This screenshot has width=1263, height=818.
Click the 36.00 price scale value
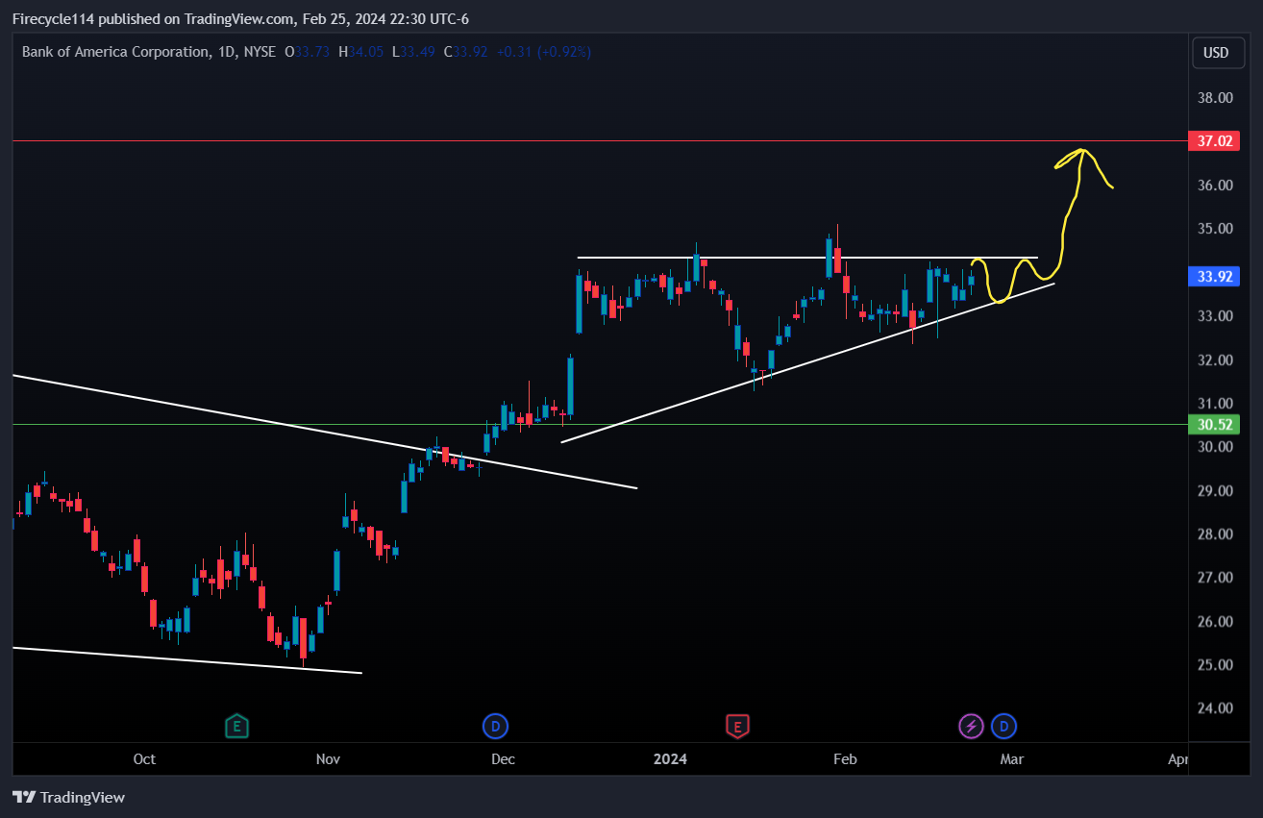pos(1216,186)
